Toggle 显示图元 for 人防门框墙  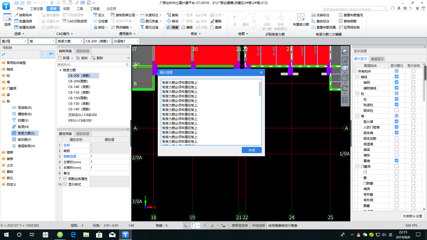coord(397,127)
